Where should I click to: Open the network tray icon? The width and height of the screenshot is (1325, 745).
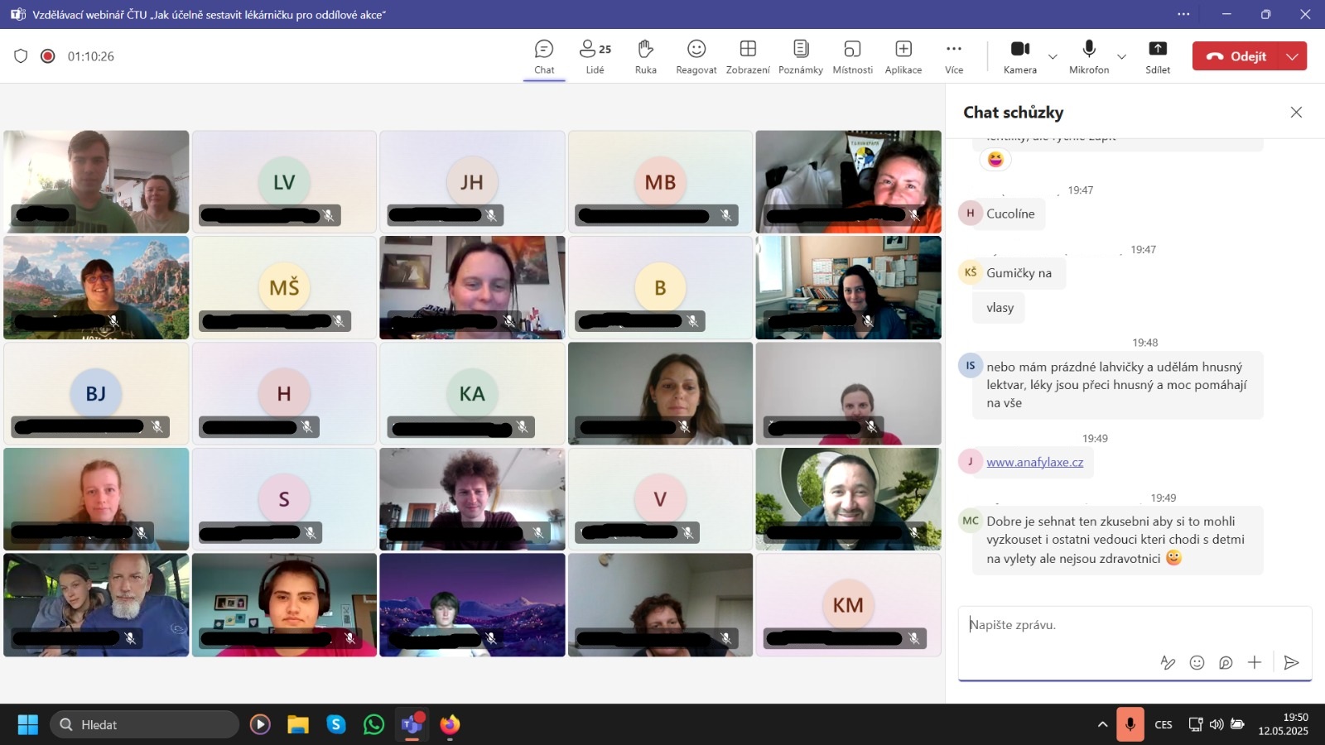pos(1195,724)
